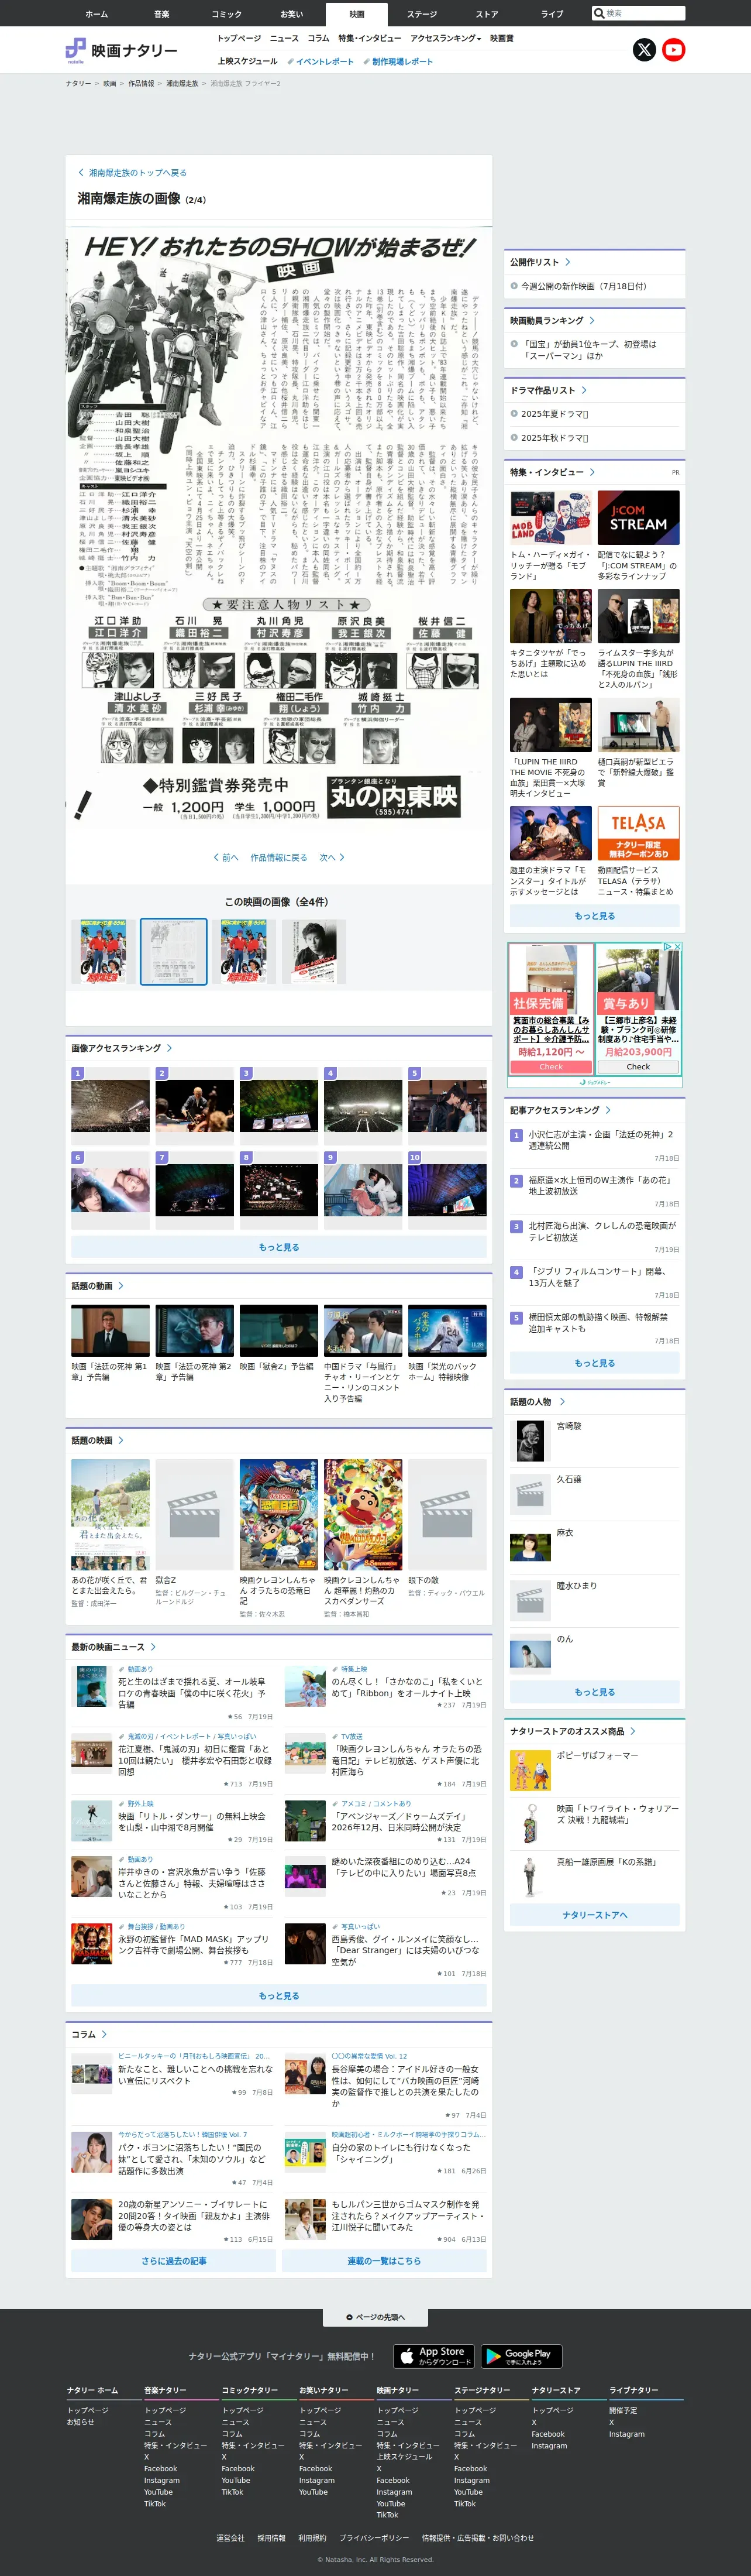Click the App Store download badge
751x2576 pixels.
click(435, 2355)
